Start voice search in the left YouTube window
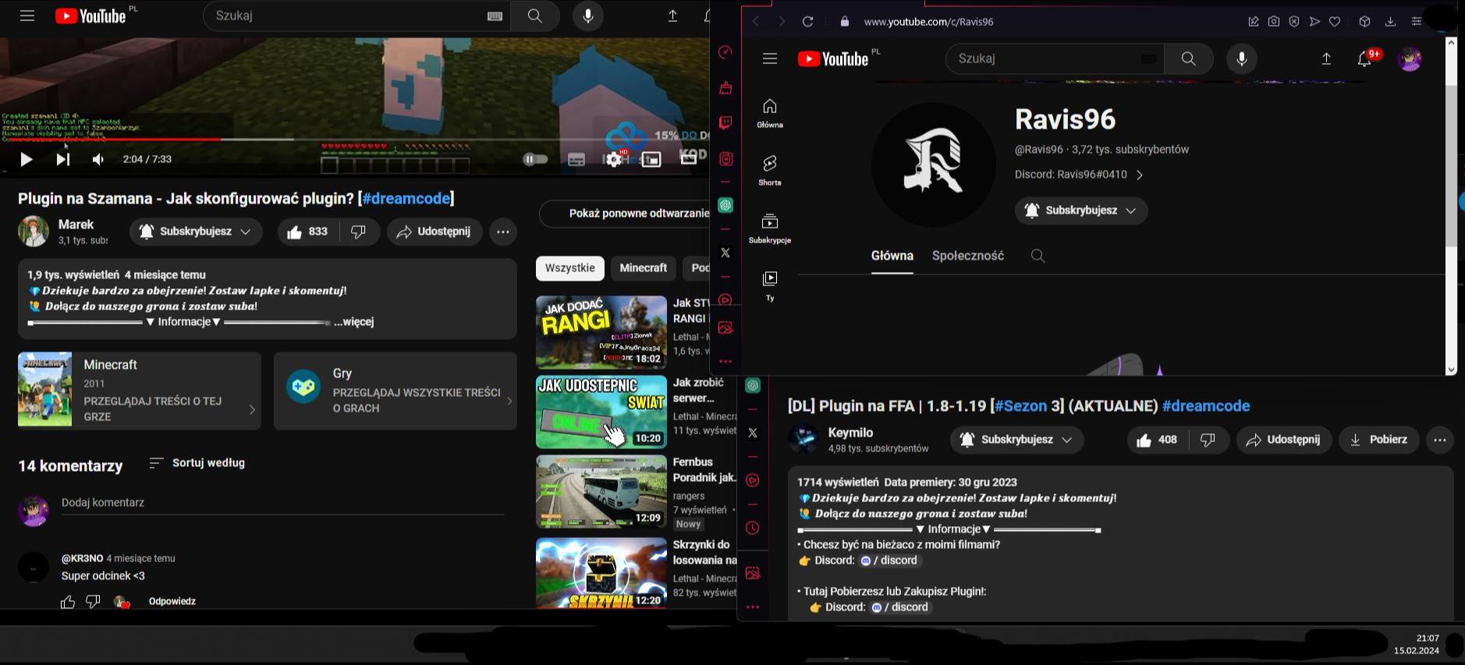The image size is (1465, 665). [588, 16]
